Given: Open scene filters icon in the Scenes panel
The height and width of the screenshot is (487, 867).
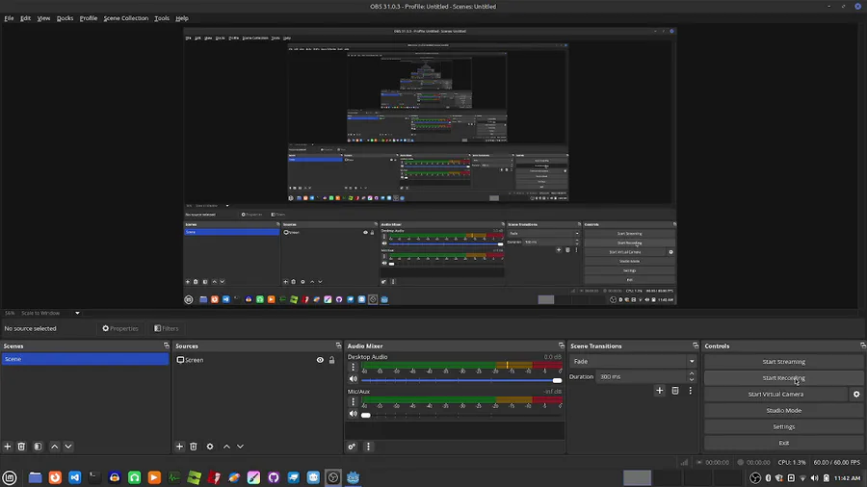Looking at the screenshot, I should 38,447.
